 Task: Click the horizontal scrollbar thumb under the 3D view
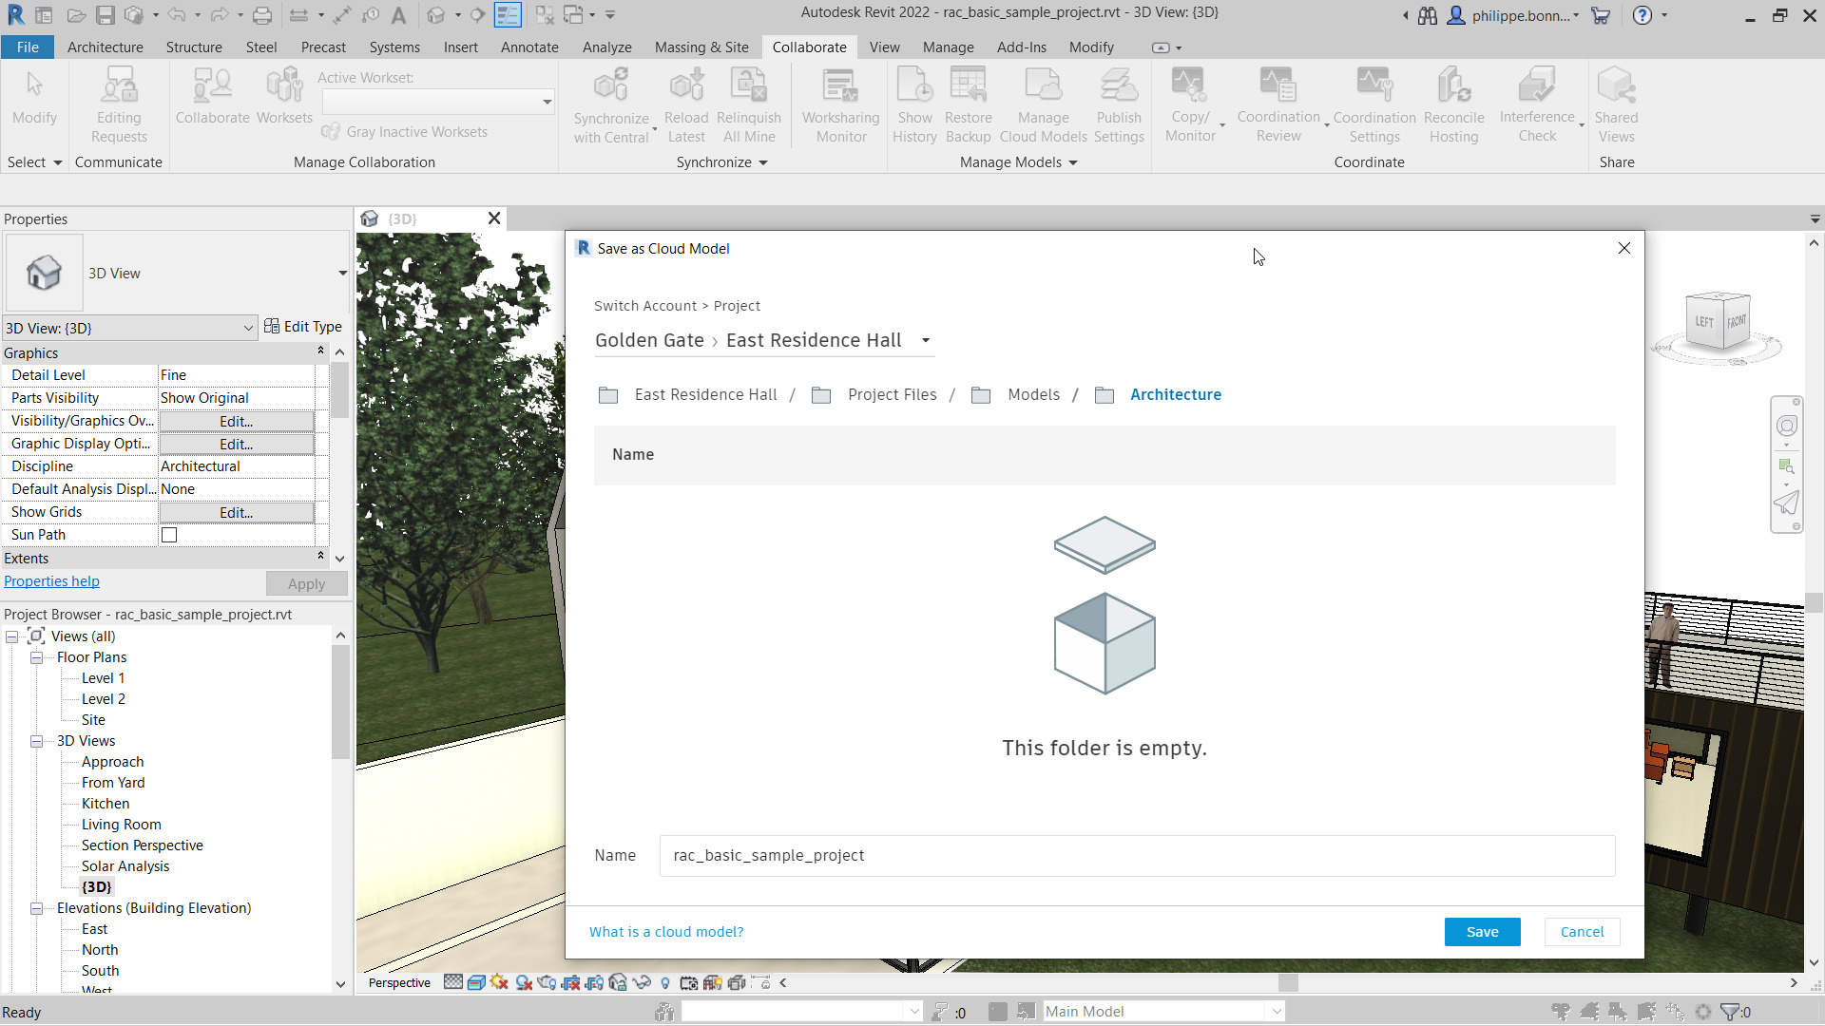pos(1288,983)
